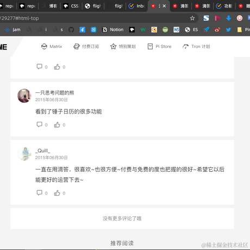The height and width of the screenshot is (250, 250).
Task: Open the 特别策划 navigation item
Action: click(x=123, y=47)
